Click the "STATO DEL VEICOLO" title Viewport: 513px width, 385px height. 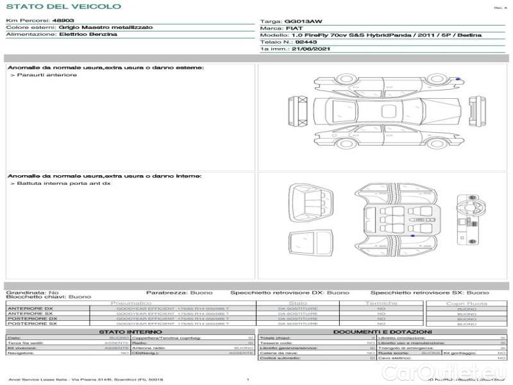point(63,6)
